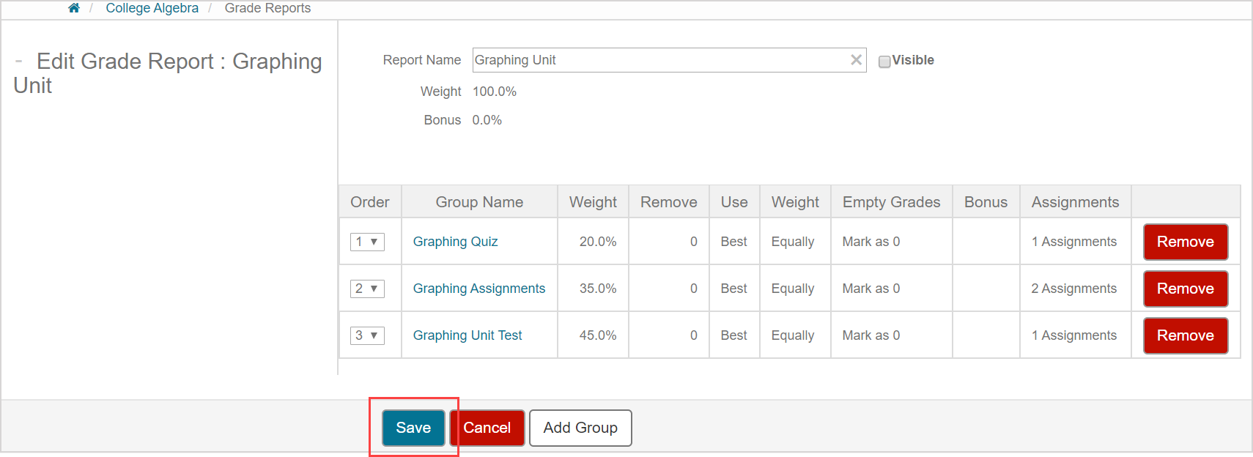Screen dimensions: 1253x457
Task: Open the Graphing Quiz group
Action: coord(455,242)
